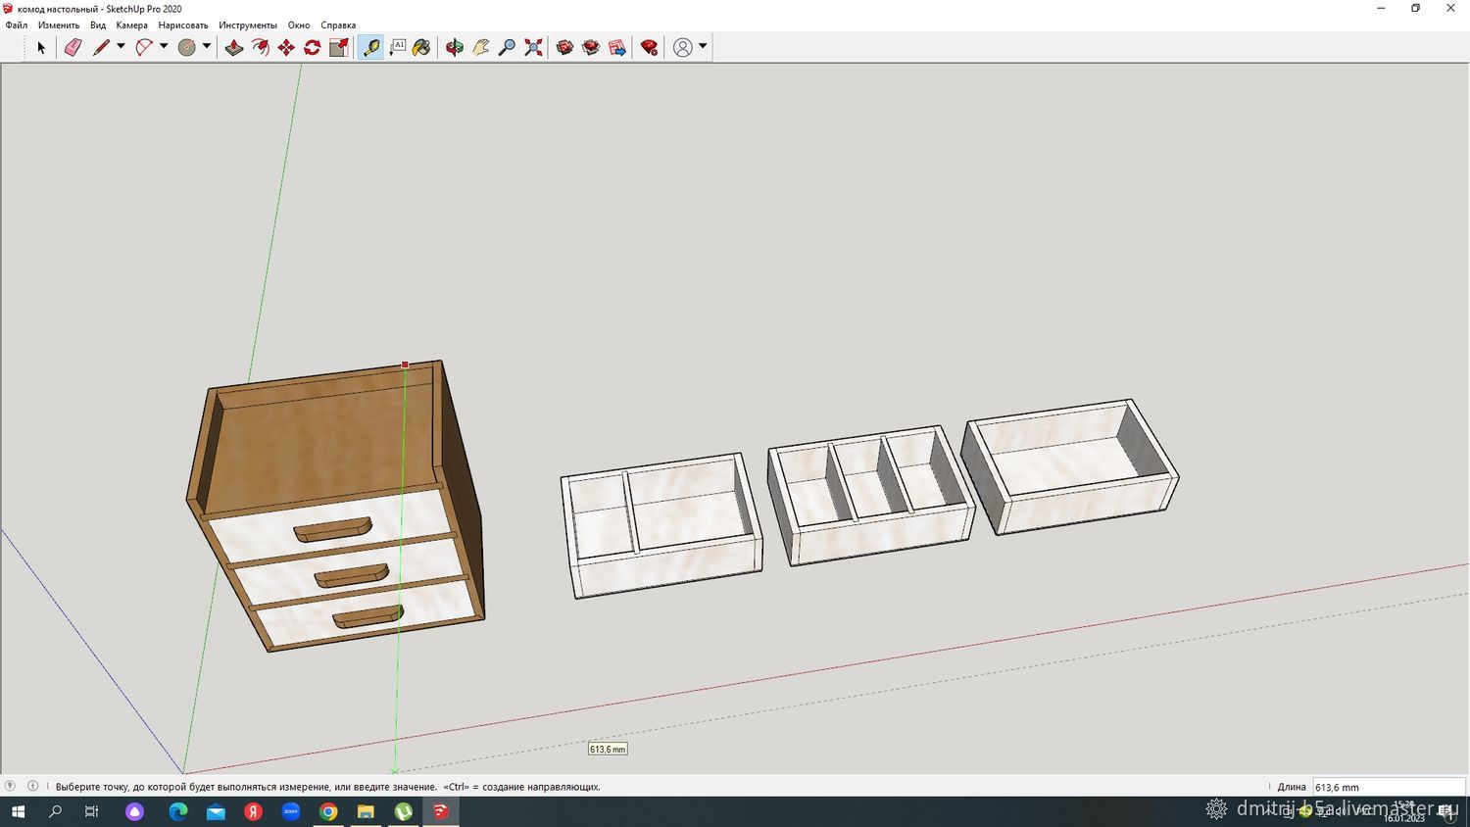Select the Circle shape tool
This screenshot has height=827, width=1470.
187,47
